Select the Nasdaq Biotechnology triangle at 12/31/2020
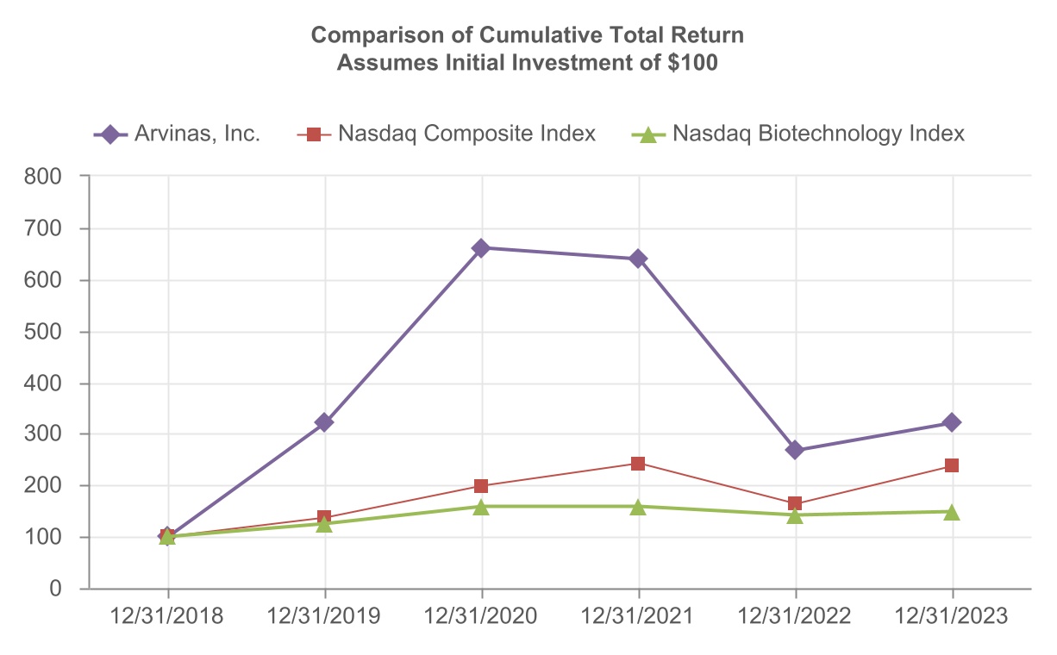 (482, 506)
